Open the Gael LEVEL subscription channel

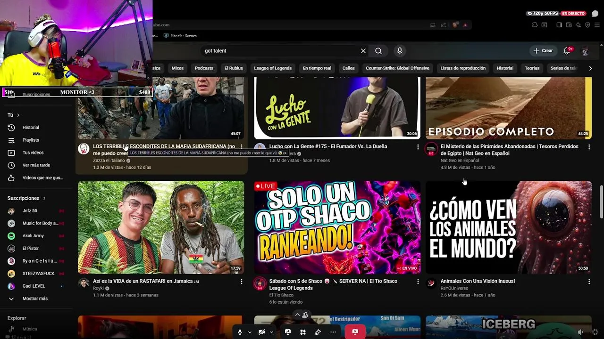point(35,286)
